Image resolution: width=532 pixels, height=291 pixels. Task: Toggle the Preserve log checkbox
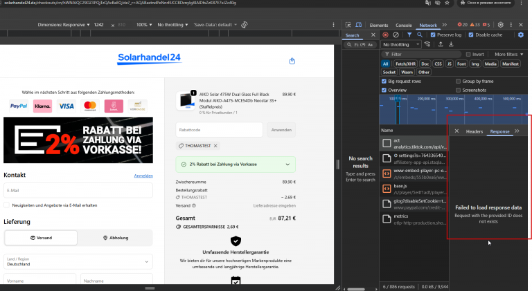[x=433, y=35]
